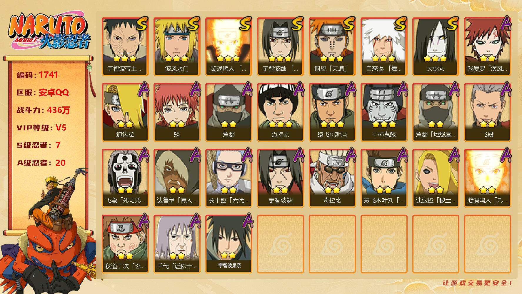Image resolution: width=522 pixels, height=294 pixels.
Task: Click S rank badge on 宇智波带土 card
Action: pyautogui.click(x=142, y=24)
